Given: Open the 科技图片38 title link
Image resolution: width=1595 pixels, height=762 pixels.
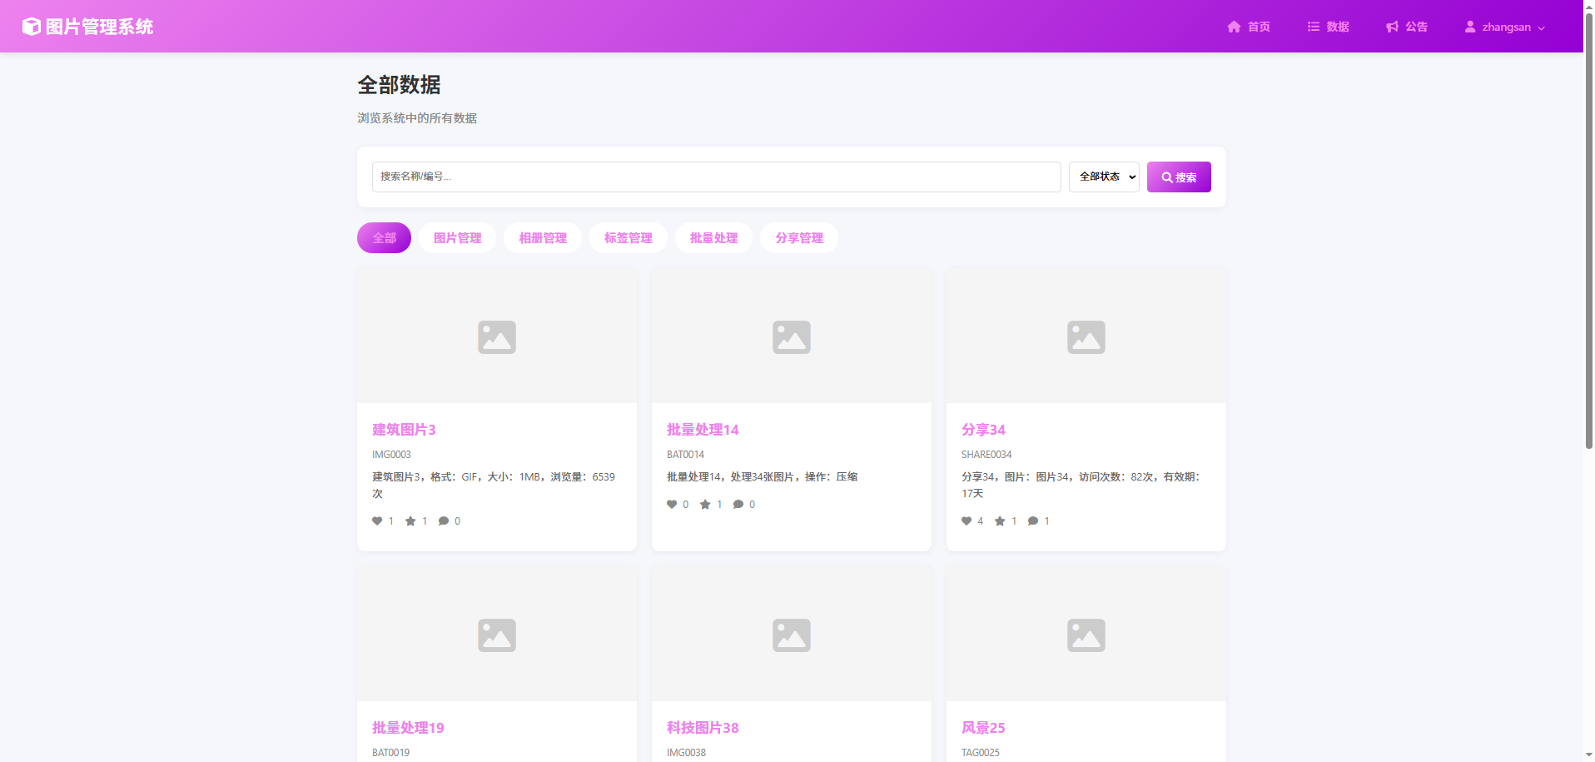Looking at the screenshot, I should pyautogui.click(x=703, y=728).
